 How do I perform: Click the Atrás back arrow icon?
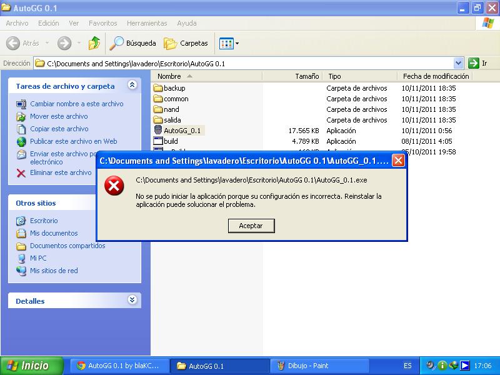(13, 43)
